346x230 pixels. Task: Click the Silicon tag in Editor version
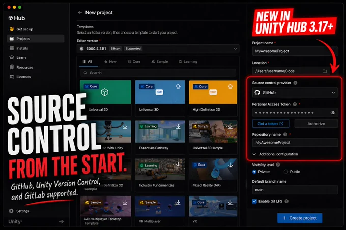pyautogui.click(x=116, y=49)
